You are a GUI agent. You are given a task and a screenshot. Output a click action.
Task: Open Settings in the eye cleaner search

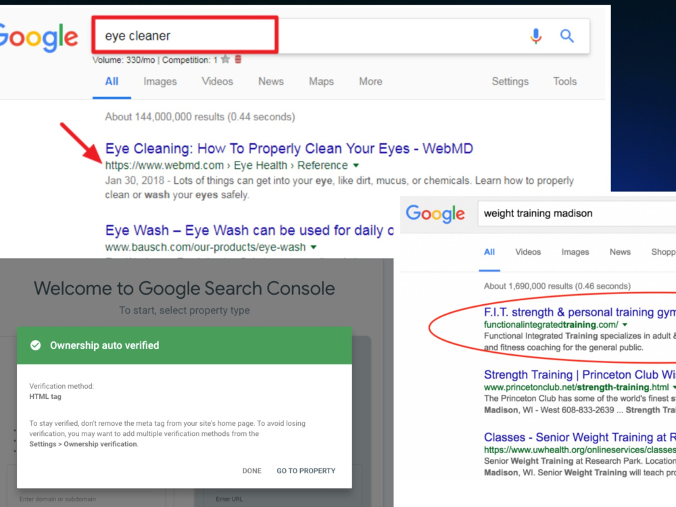pyautogui.click(x=510, y=82)
